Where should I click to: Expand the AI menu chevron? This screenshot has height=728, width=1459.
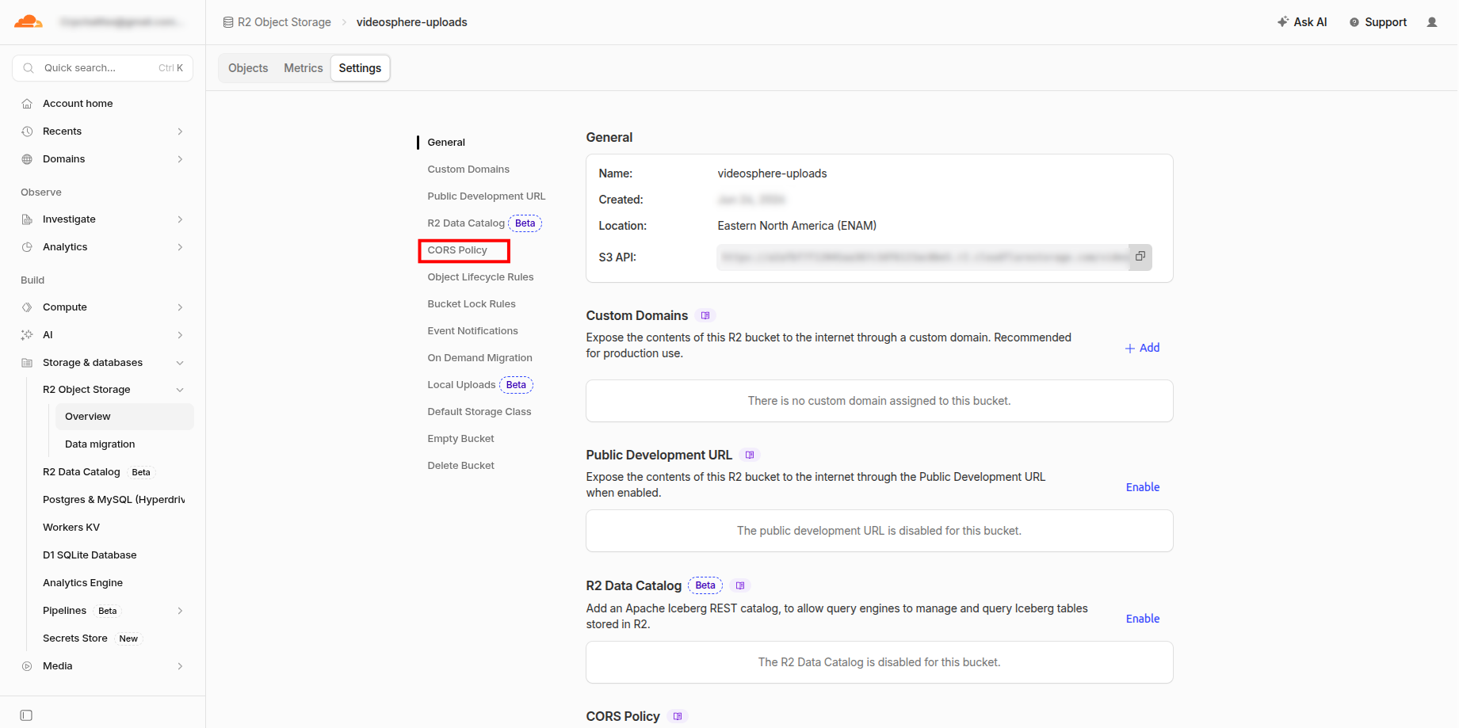click(180, 335)
